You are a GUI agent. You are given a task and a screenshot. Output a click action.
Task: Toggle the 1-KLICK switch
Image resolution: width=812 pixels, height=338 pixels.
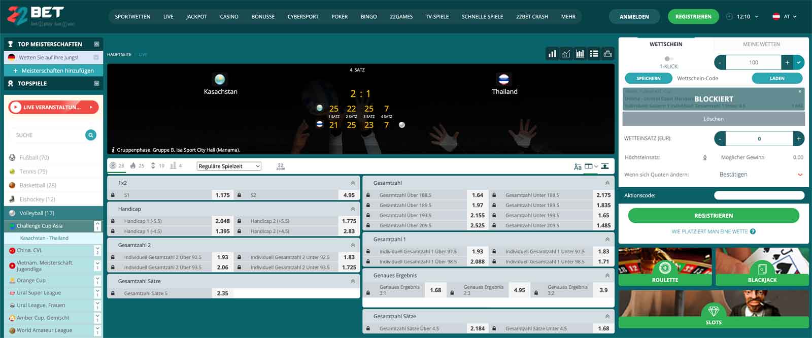coord(668,58)
